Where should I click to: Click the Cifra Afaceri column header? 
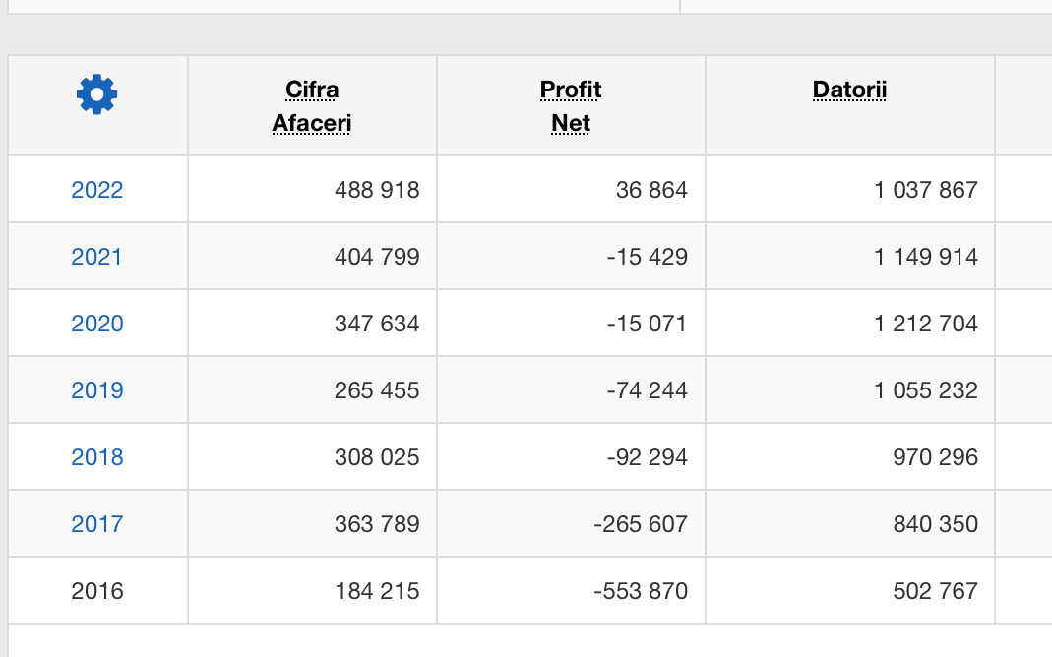312,106
